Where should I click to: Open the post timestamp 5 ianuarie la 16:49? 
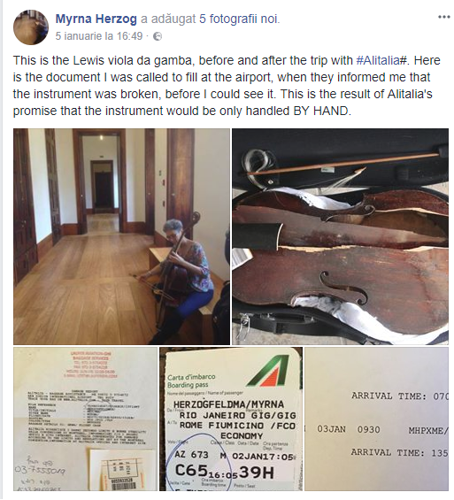pyautogui.click(x=99, y=36)
